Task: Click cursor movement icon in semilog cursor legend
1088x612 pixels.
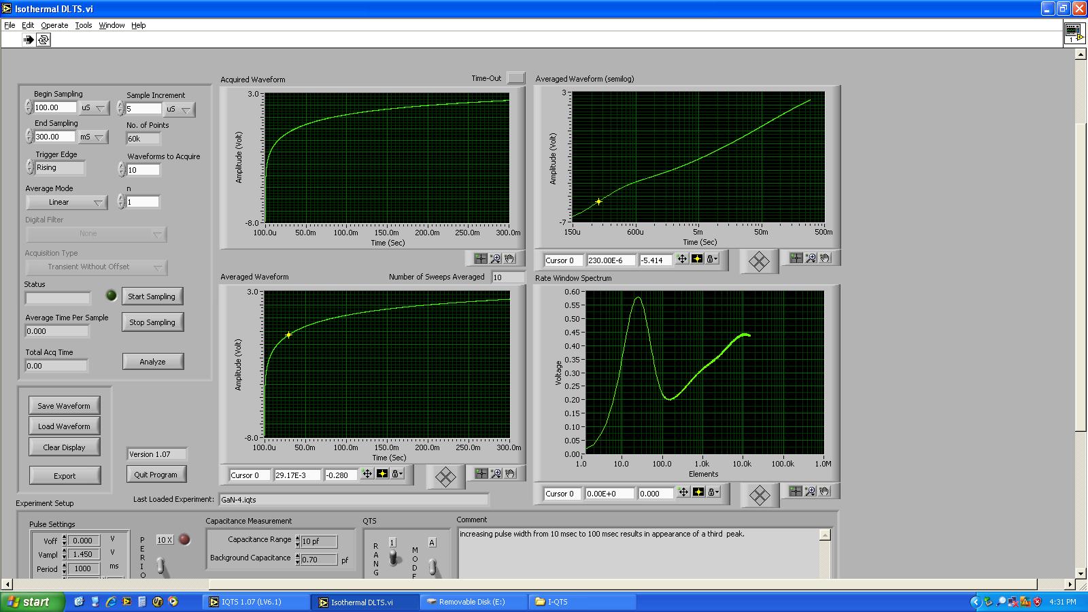Action: pos(682,259)
